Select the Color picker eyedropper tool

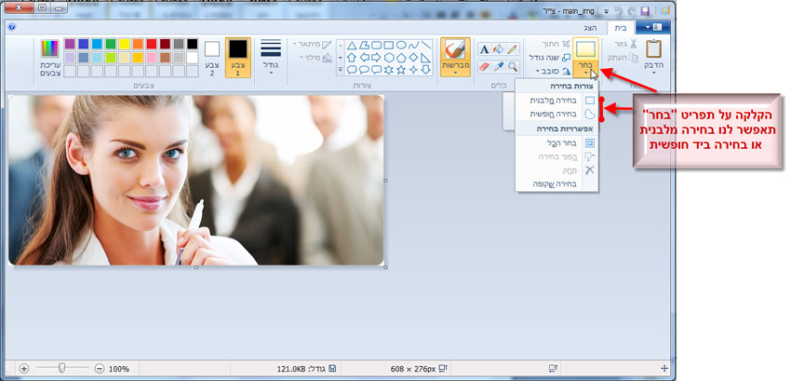coord(499,66)
